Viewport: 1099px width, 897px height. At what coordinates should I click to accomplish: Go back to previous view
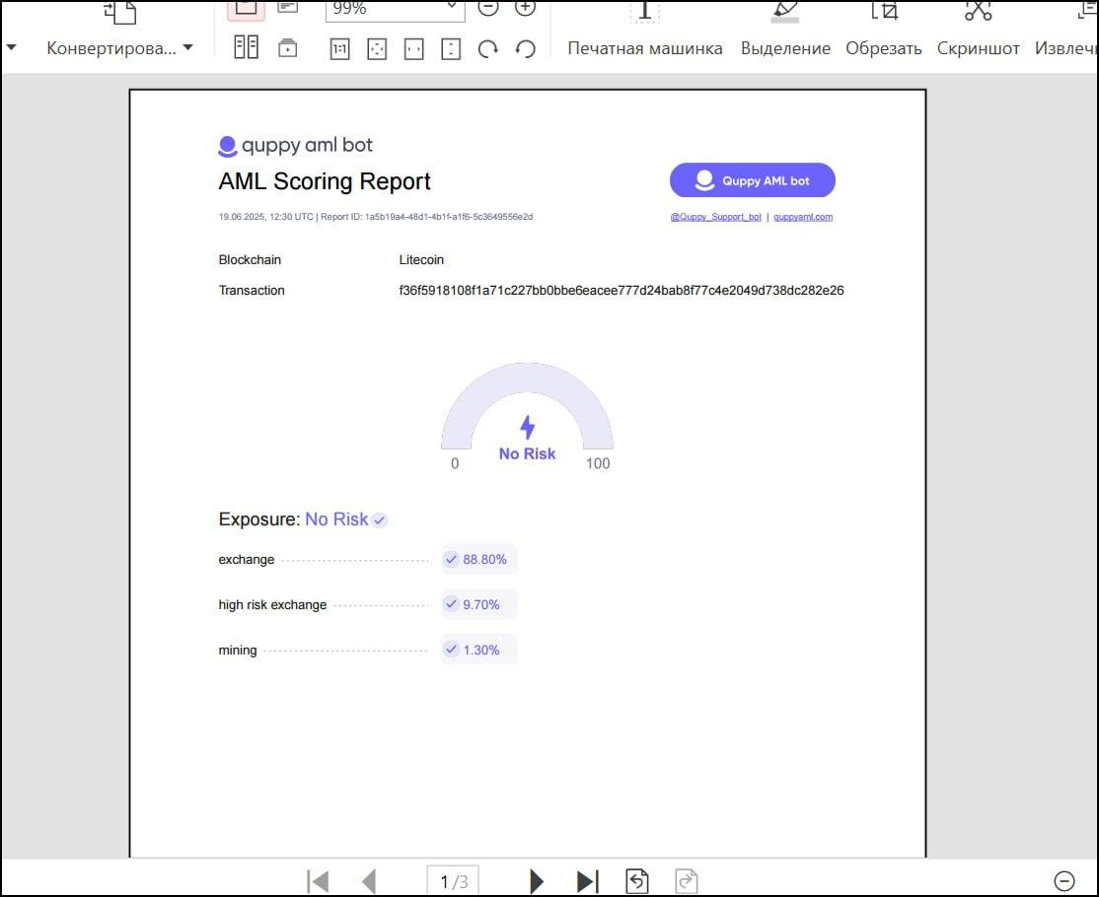click(x=637, y=881)
